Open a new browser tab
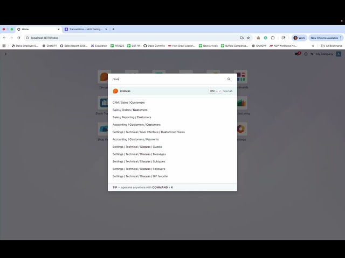Viewport: 345px width, 258px height. (113, 29)
